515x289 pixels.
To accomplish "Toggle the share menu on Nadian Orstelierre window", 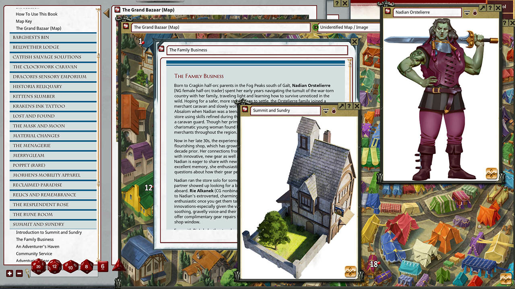I will (467, 12).
